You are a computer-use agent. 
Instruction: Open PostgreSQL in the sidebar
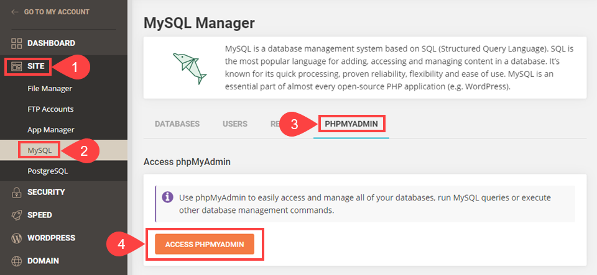point(48,171)
